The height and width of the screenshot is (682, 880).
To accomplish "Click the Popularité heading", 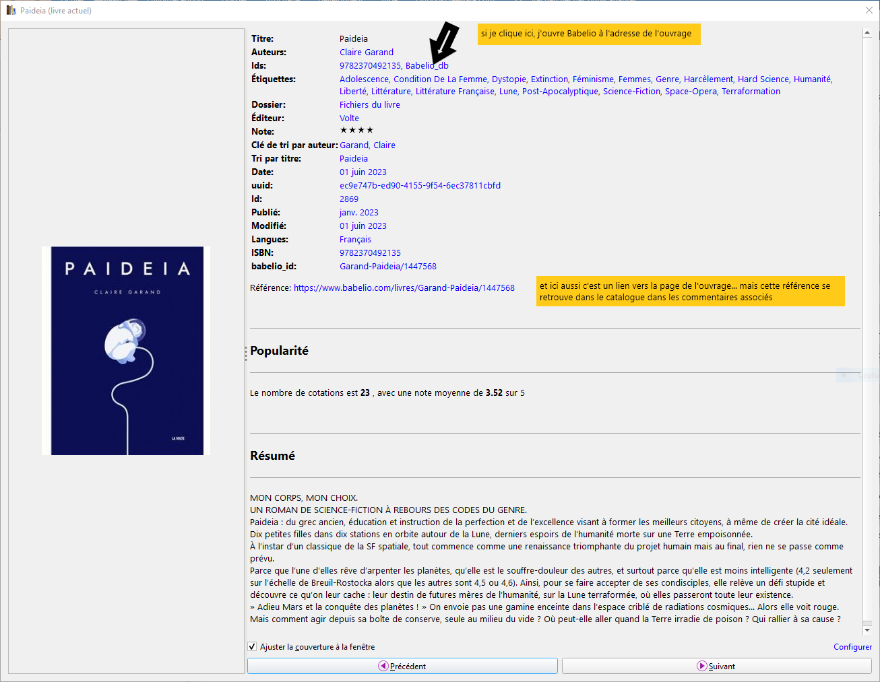I will point(279,351).
